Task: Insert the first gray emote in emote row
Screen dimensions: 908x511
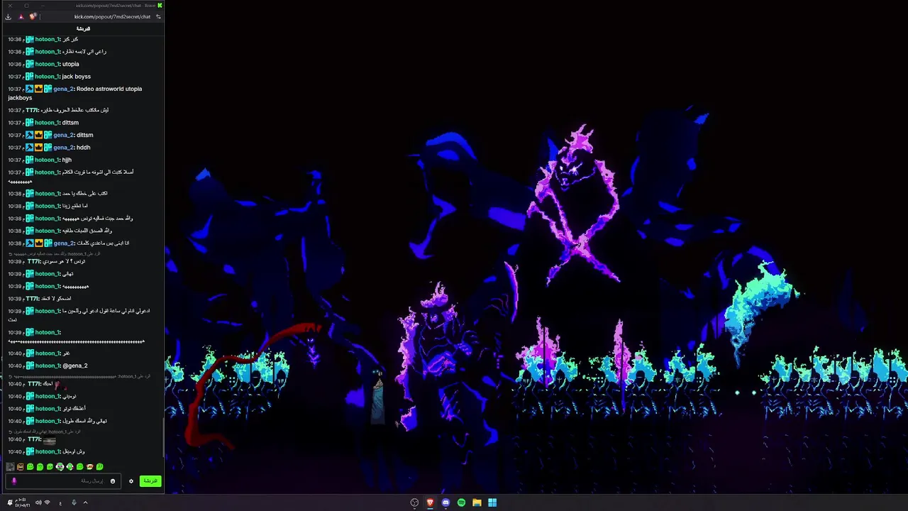Action: [x=10, y=467]
